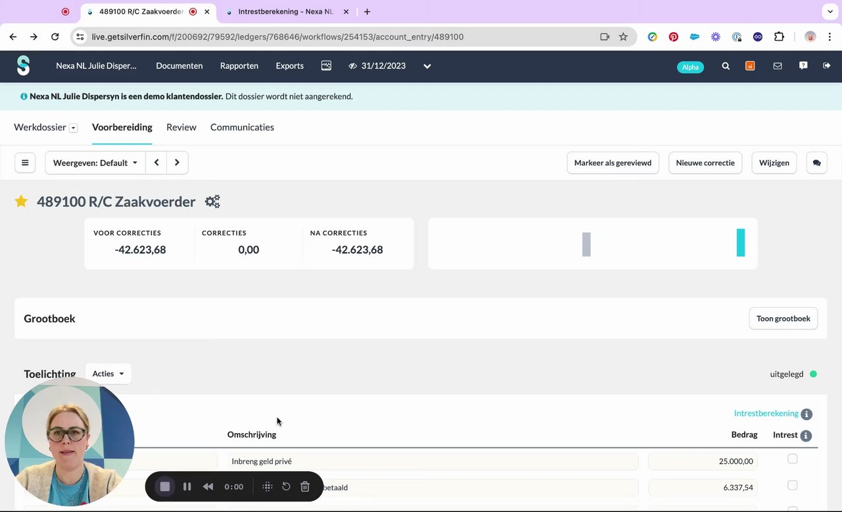Click the sign out icon in the header
This screenshot has width=842, height=512.
tap(827, 66)
